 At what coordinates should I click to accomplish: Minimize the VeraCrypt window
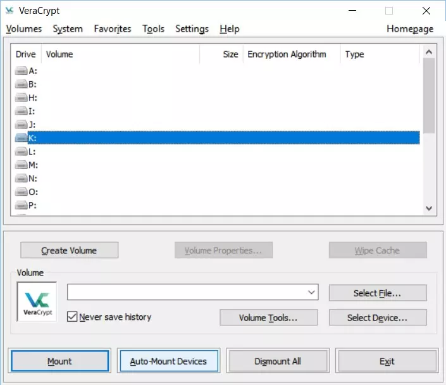pyautogui.click(x=352, y=11)
